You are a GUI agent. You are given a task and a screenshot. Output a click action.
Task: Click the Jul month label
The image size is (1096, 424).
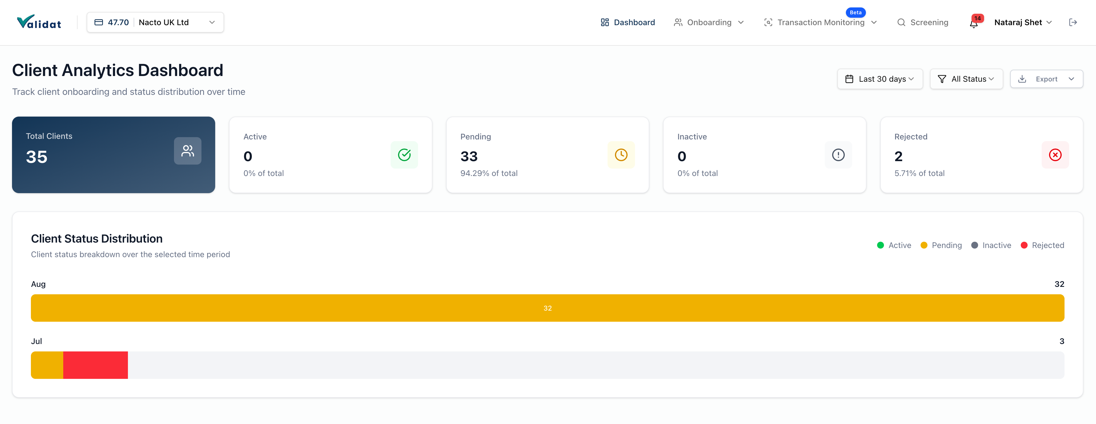(37, 341)
